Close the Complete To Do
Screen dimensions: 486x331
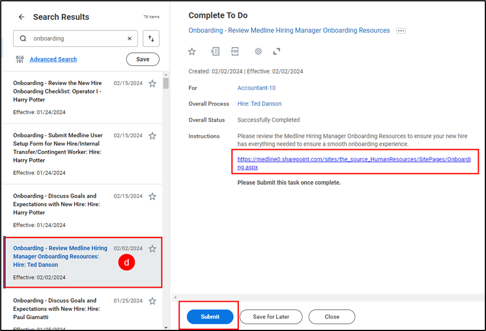331,316
